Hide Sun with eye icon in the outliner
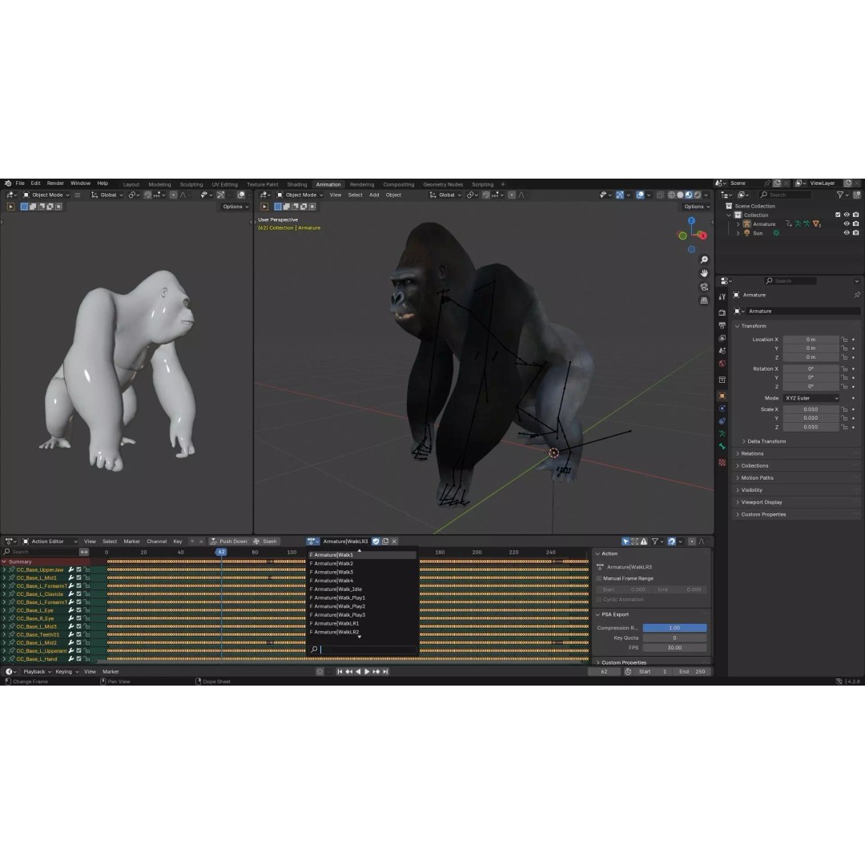The image size is (865, 865). (x=847, y=233)
